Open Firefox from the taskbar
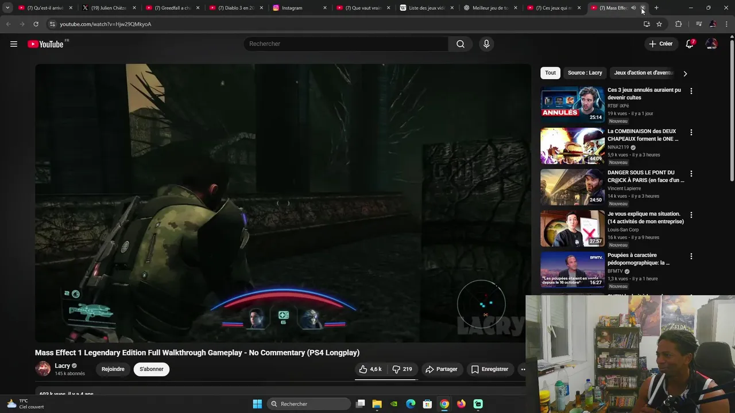The height and width of the screenshot is (413, 735). 461,404
